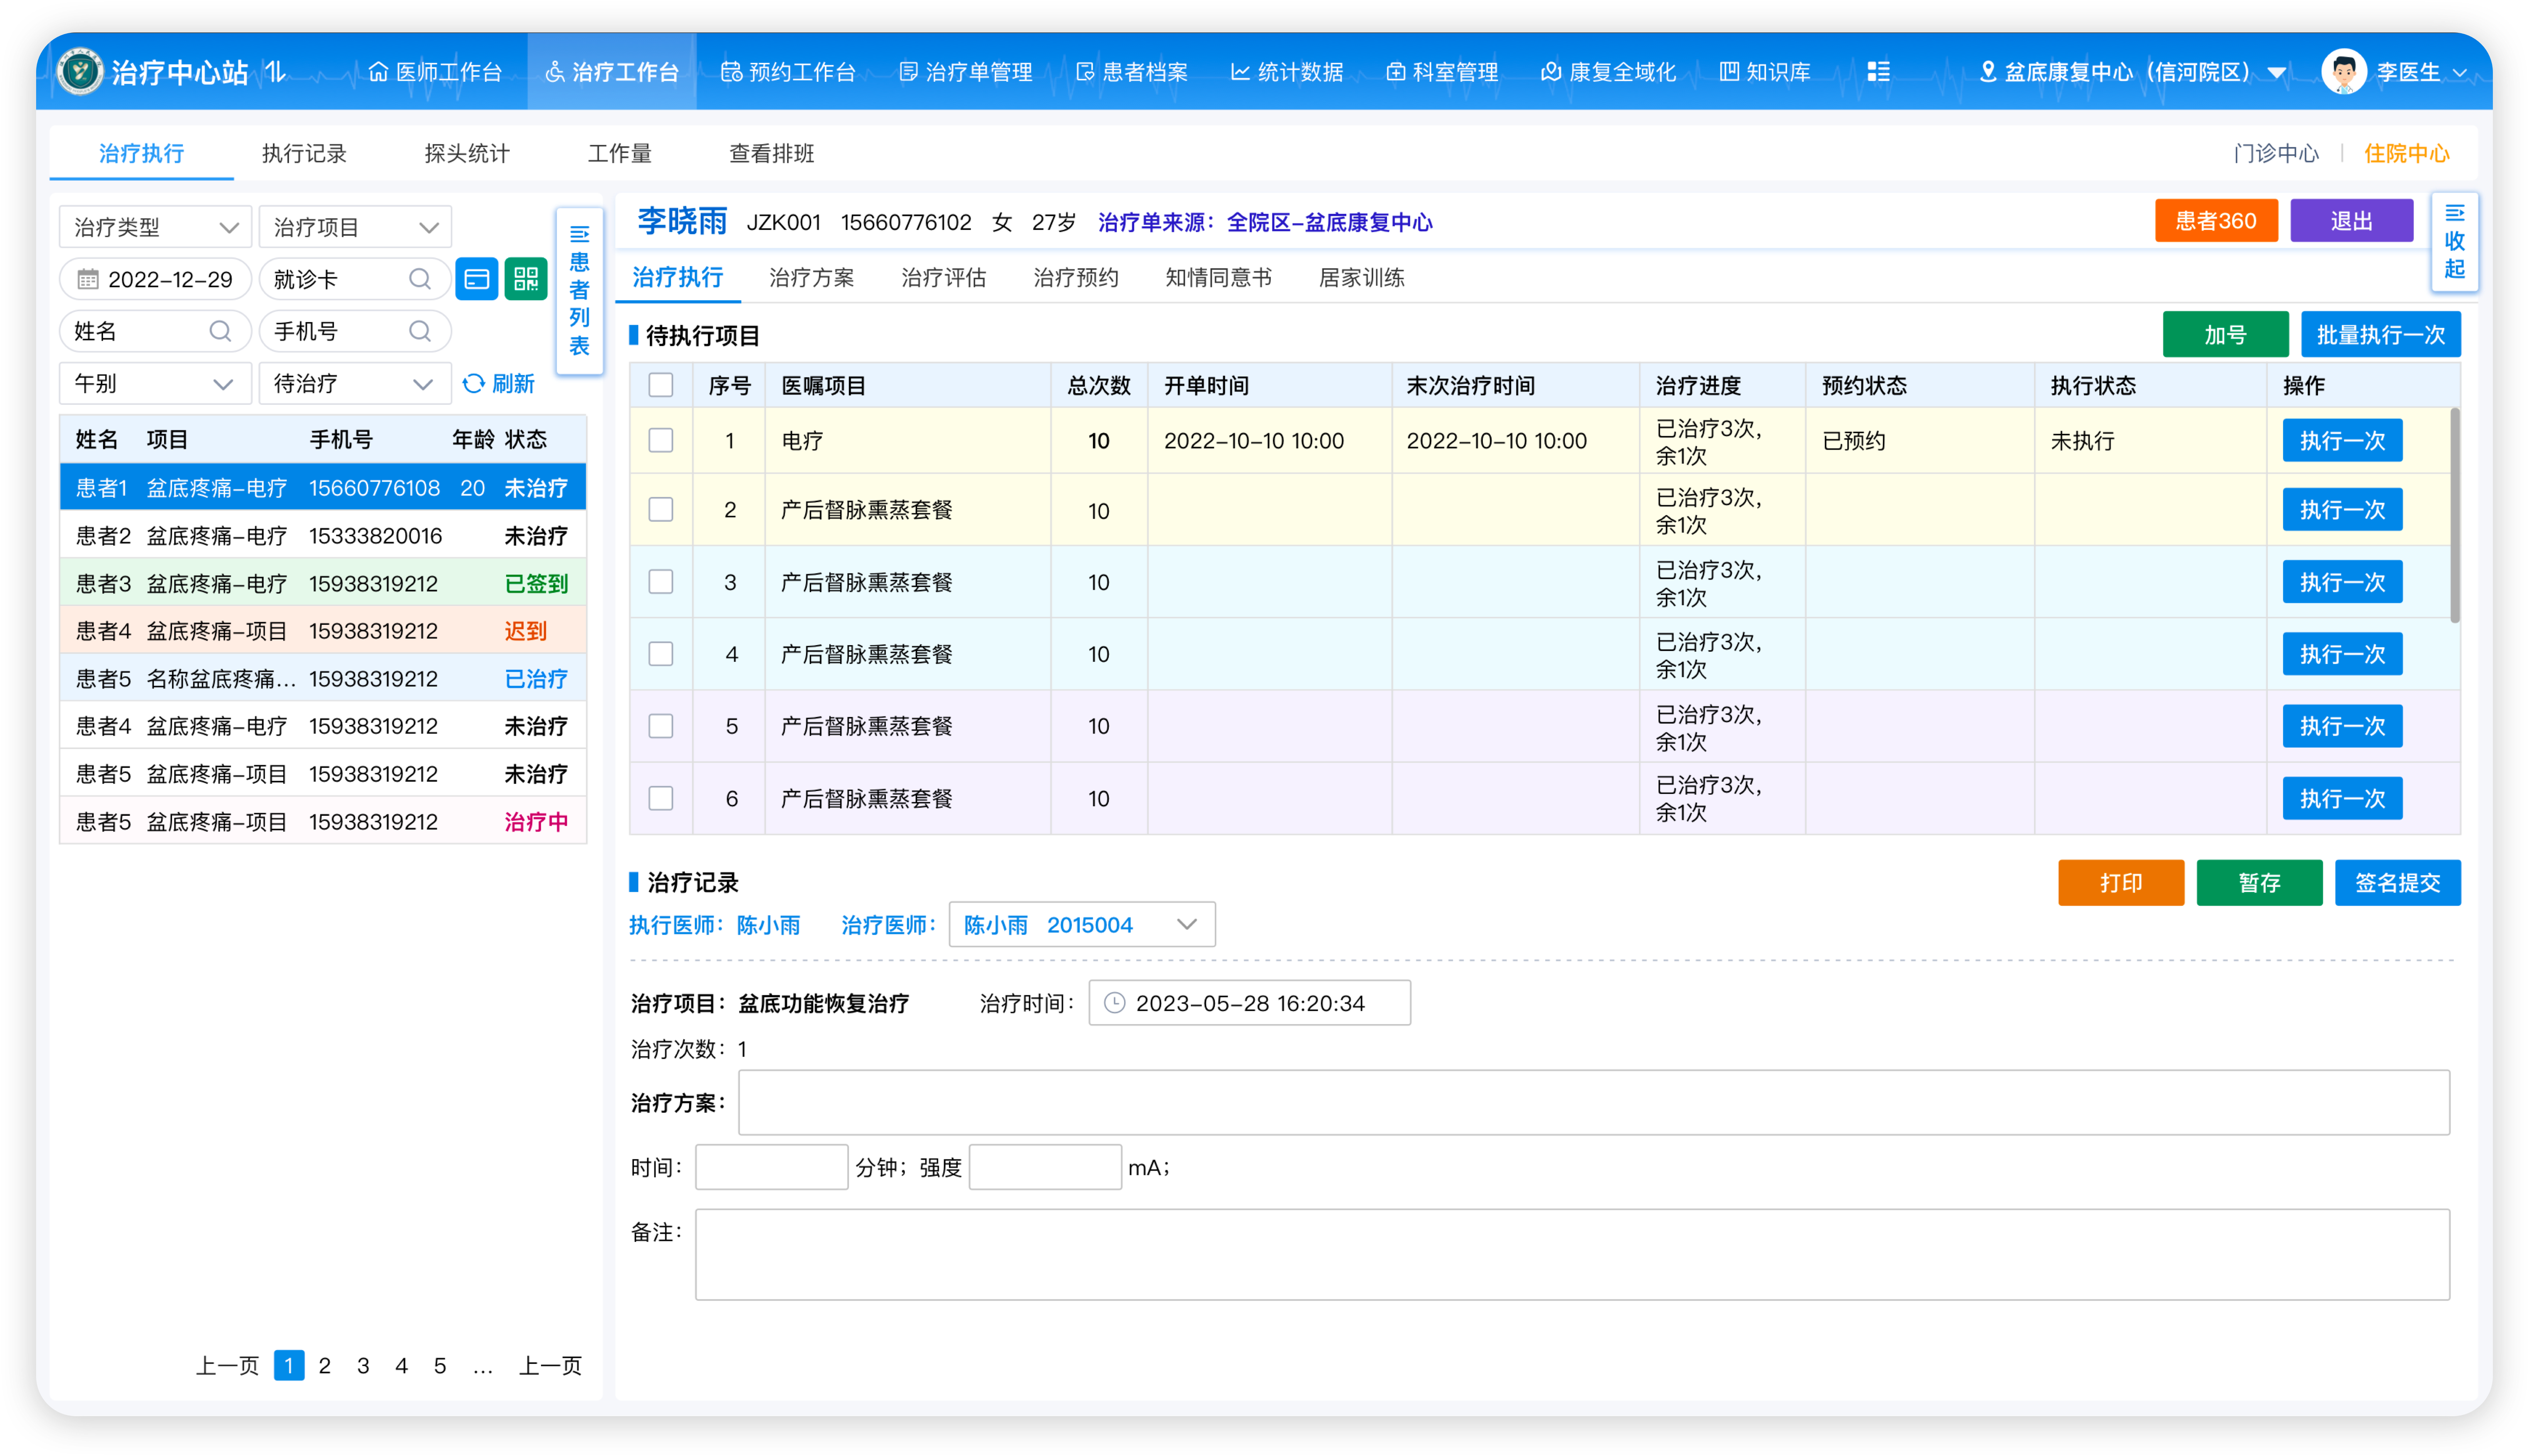Screen dimensions: 2529x1456
Task: Open the 患者档案 menu
Action: click(x=1131, y=71)
